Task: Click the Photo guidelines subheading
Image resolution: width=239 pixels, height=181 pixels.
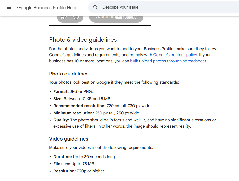Action: click(69, 74)
